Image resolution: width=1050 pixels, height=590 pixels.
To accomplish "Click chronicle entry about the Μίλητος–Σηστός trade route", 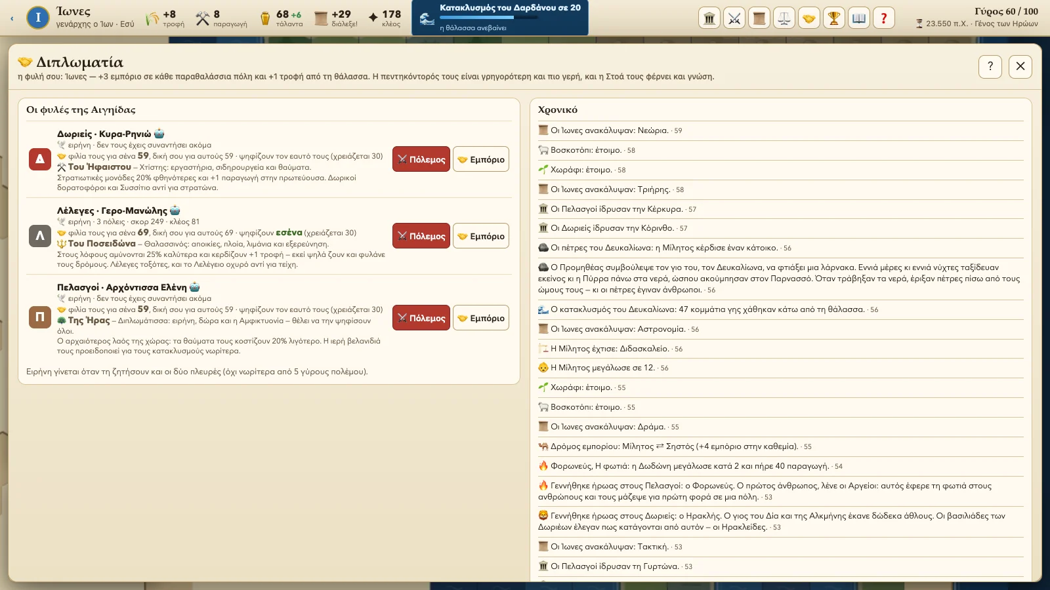I will [781, 446].
